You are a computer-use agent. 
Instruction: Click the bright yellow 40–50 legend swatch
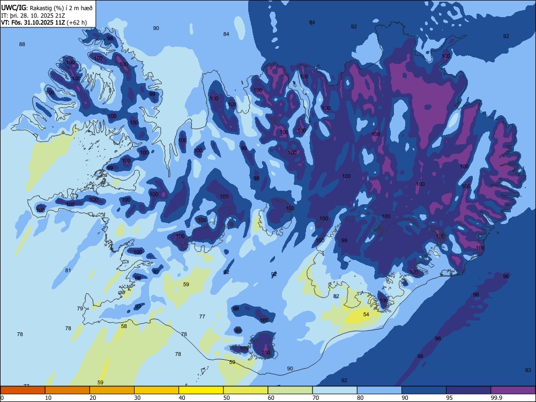coord(201,390)
